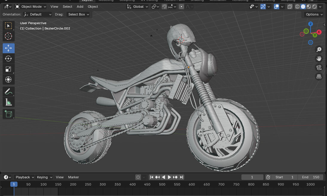This screenshot has width=327, height=196.
Task: Toggle proportional editing button
Action: click(x=181, y=7)
